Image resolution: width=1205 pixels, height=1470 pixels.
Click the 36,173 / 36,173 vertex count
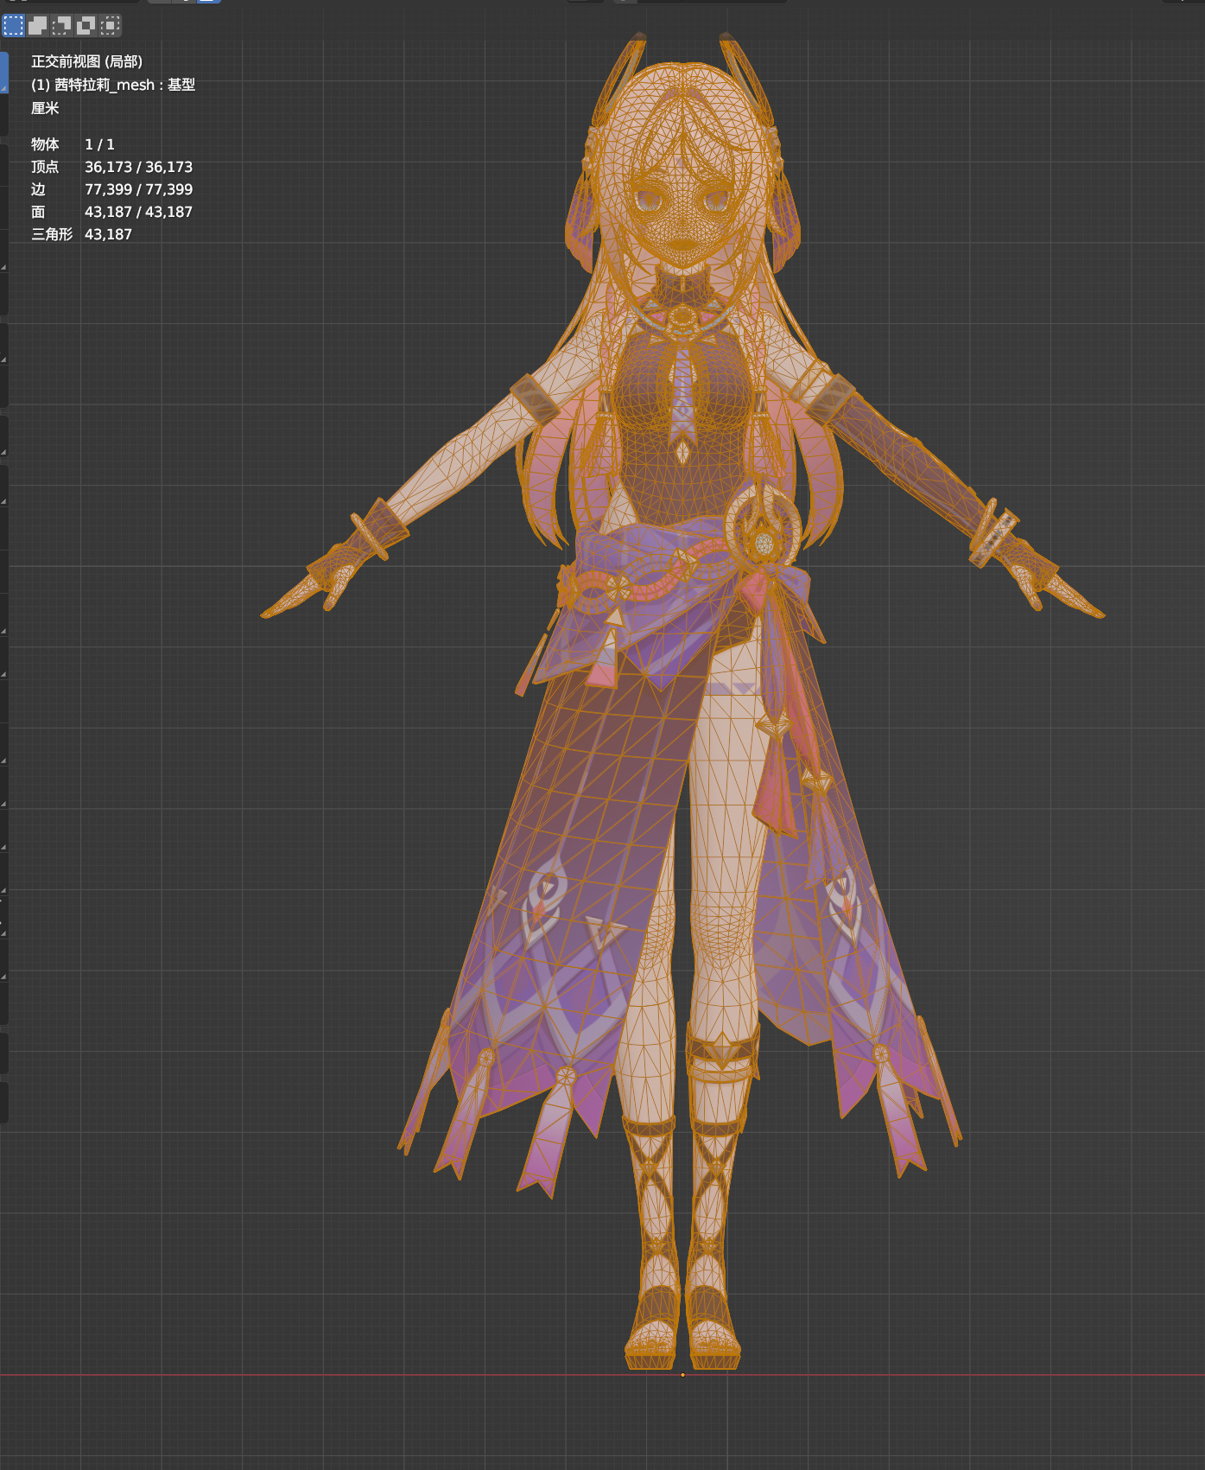138,167
